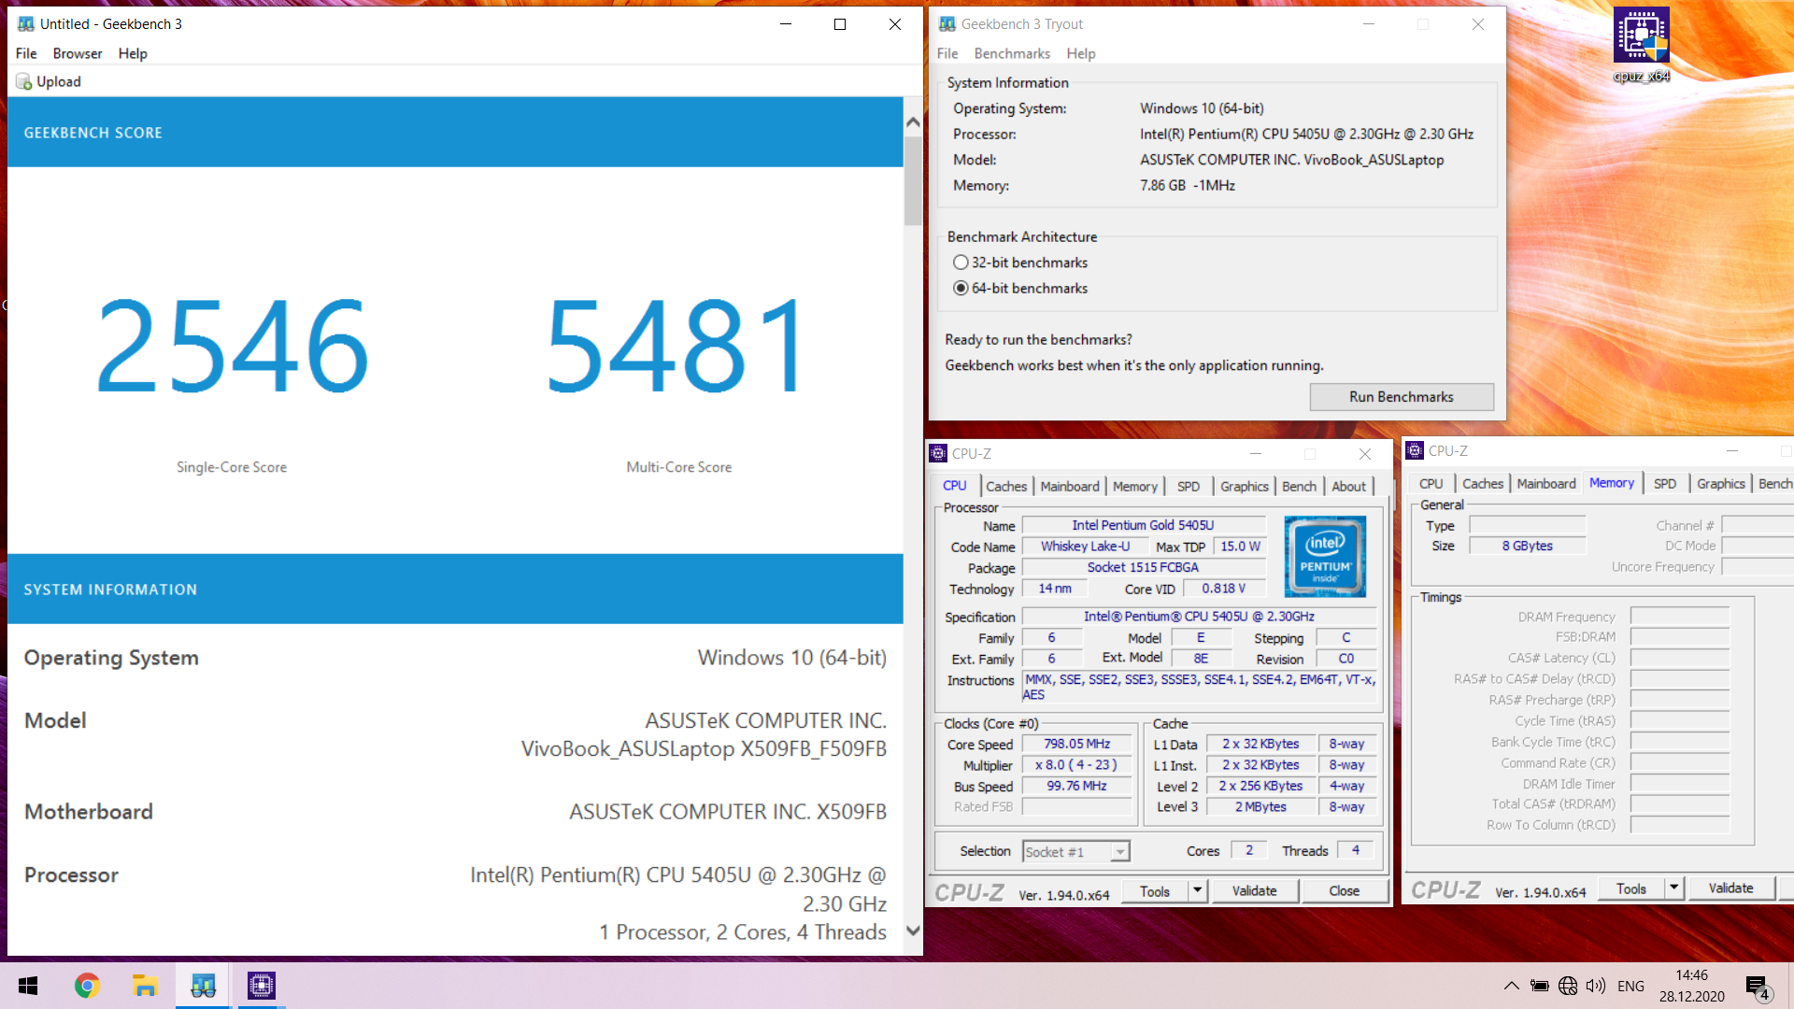The width and height of the screenshot is (1794, 1009).
Task: Open the cpuz_x64 desktop shortcut icon
Action: pos(1641,44)
